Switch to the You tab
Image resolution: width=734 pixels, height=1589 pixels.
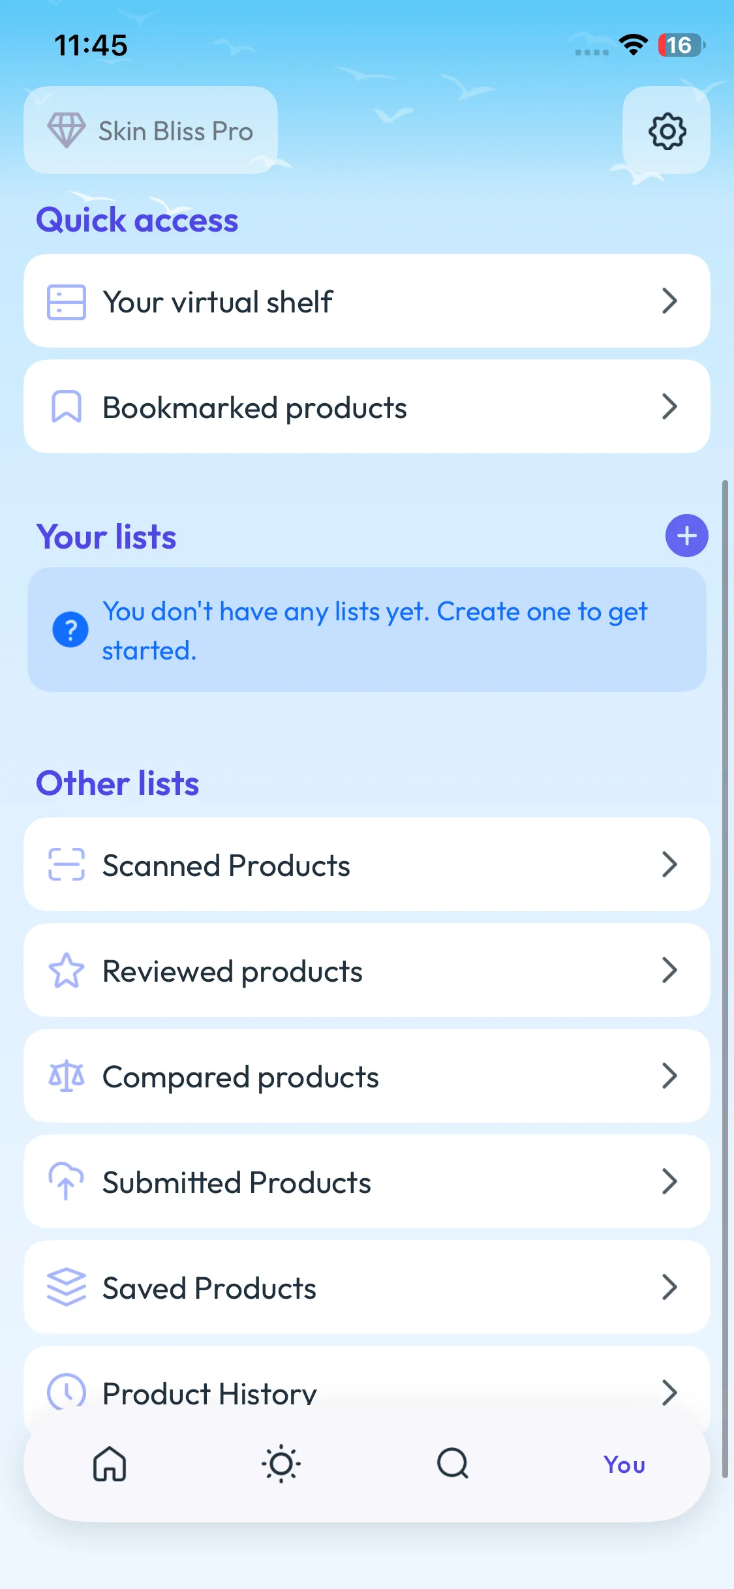[x=624, y=1464]
